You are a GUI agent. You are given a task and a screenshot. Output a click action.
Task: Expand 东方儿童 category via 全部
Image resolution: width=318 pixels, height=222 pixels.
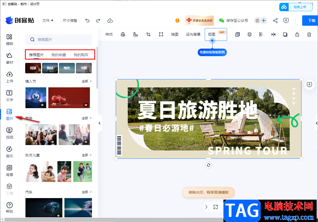tap(87, 155)
